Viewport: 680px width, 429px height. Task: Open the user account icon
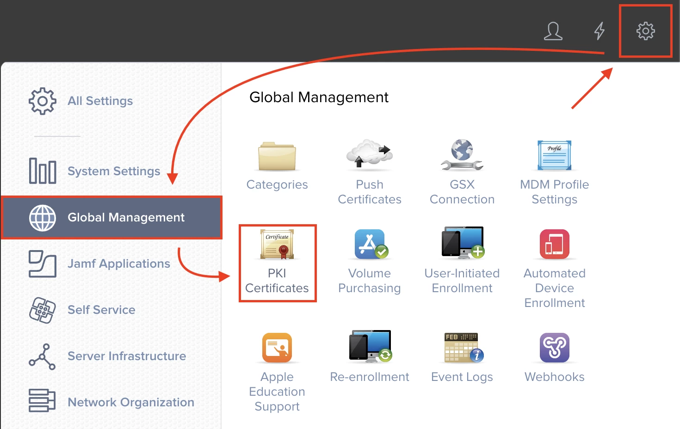coord(553,31)
